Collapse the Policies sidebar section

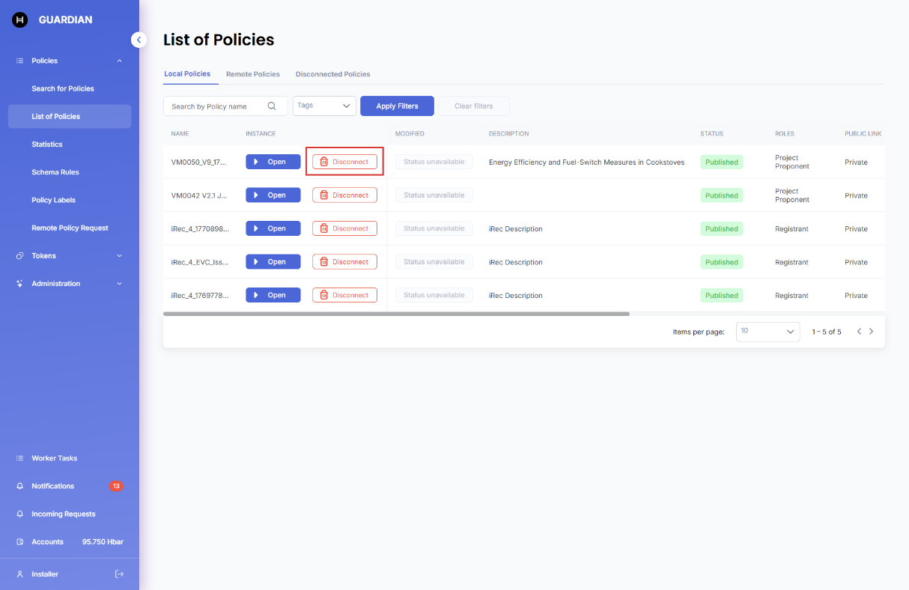pyautogui.click(x=119, y=61)
